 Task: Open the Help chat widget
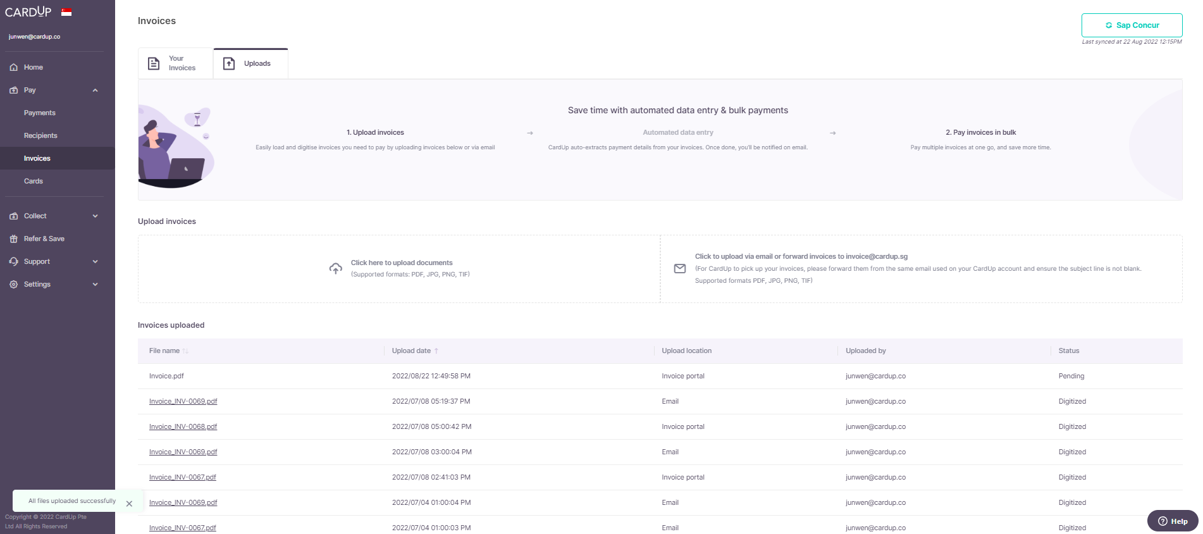point(1173,521)
